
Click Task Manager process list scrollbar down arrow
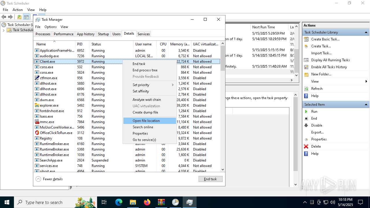point(223,170)
